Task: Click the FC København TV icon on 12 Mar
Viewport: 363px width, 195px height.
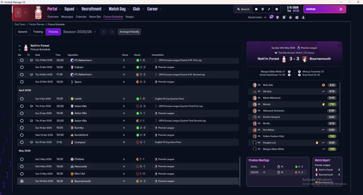Action: coord(31,60)
